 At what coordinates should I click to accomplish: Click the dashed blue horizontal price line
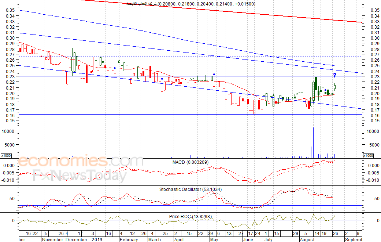tap(190, 57)
